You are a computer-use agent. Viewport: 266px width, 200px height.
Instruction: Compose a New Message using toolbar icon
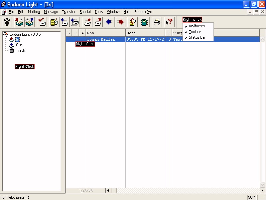(x=54, y=22)
